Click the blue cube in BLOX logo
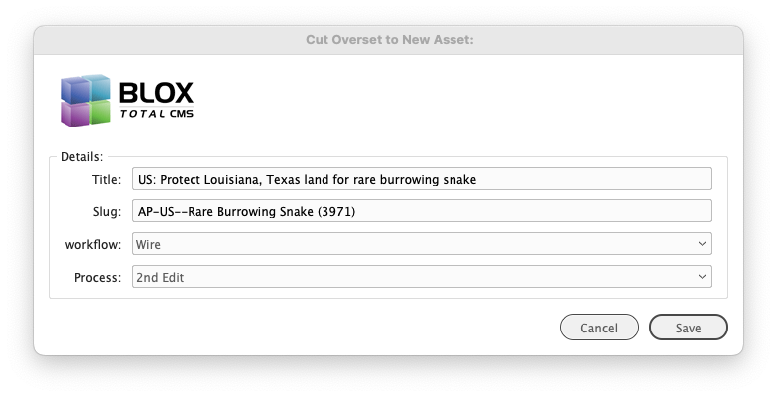This screenshot has height=397, width=777. pos(74,91)
